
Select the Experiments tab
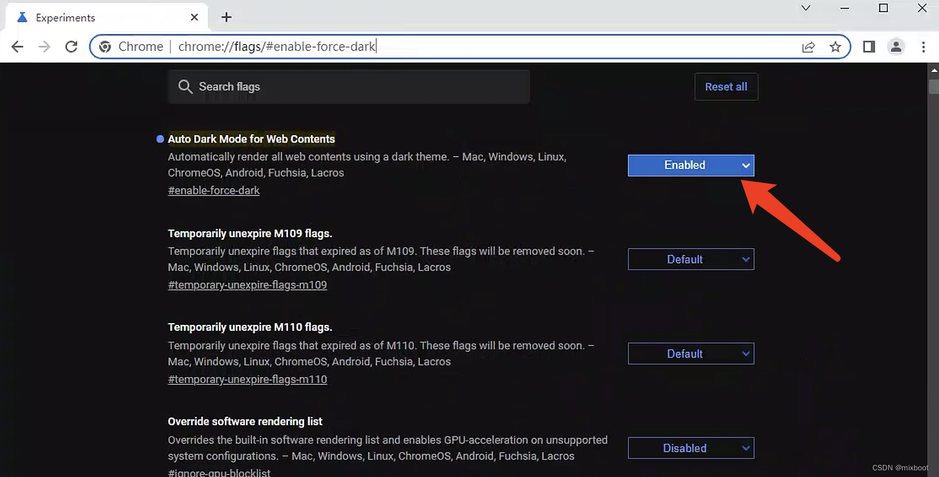coord(106,18)
